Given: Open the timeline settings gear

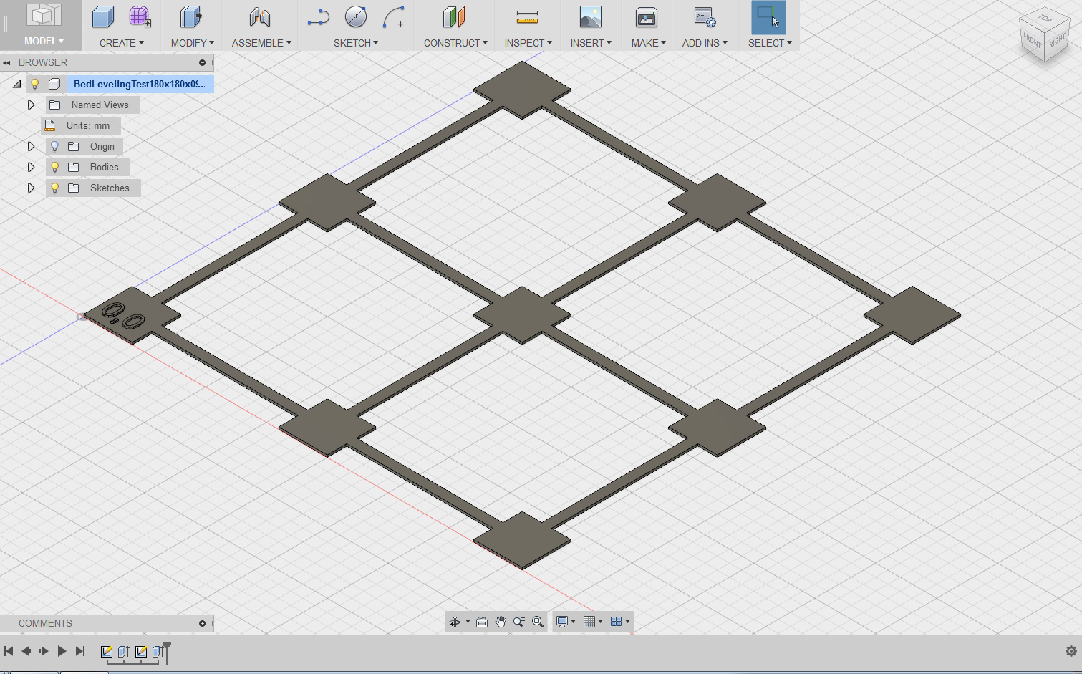Looking at the screenshot, I should coord(1071,651).
